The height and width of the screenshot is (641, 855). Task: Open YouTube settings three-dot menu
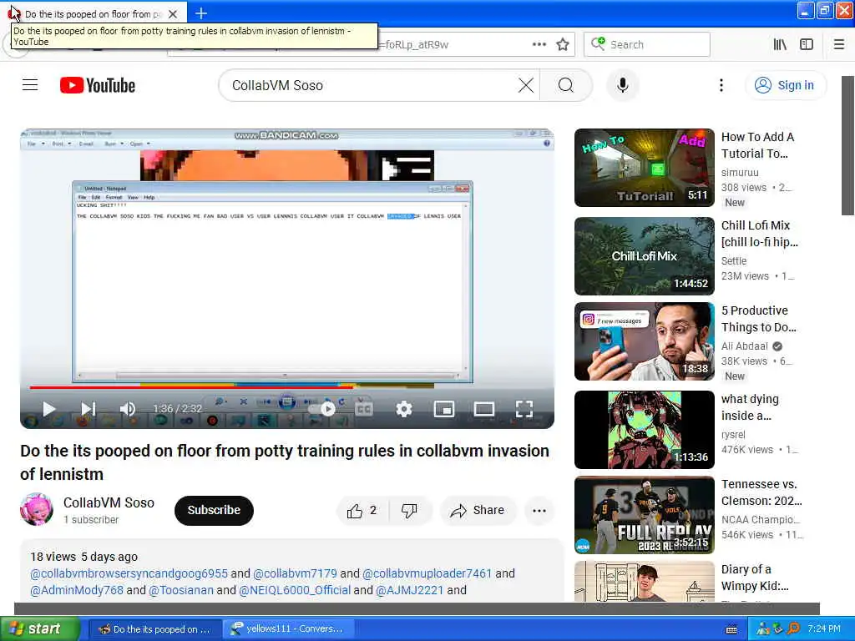(721, 85)
